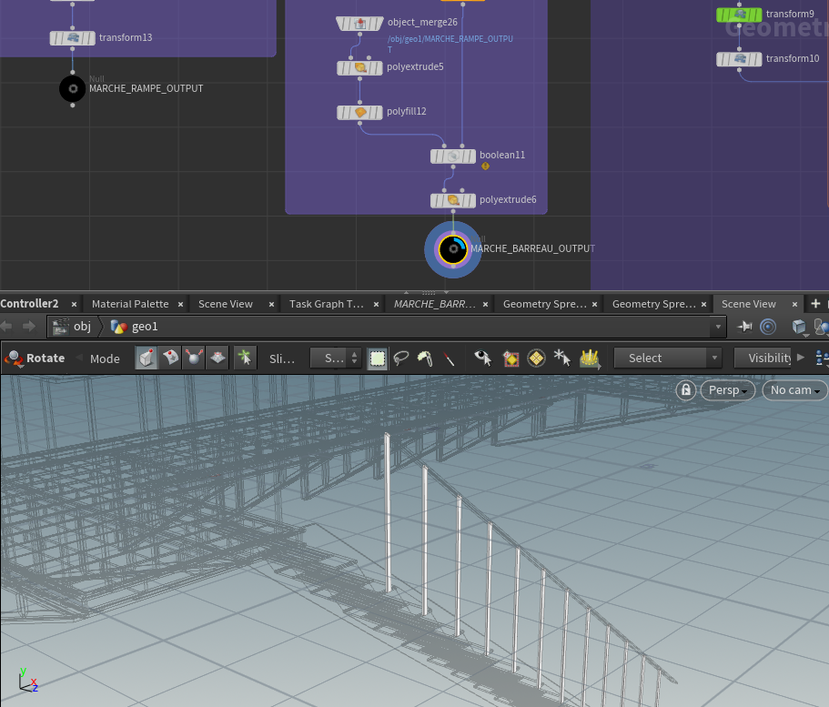Click the polyextrude5 node icon
The image size is (829, 707).
pyautogui.click(x=359, y=67)
